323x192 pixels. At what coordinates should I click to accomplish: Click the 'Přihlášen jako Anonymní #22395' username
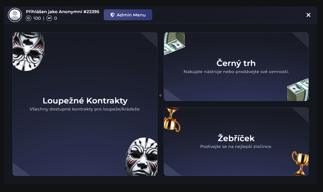point(63,12)
